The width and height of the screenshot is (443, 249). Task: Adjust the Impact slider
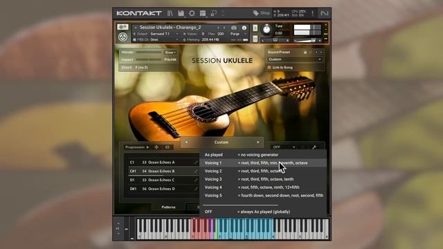point(149,60)
